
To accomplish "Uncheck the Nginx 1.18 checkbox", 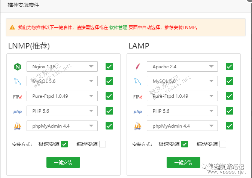I will [109, 66].
